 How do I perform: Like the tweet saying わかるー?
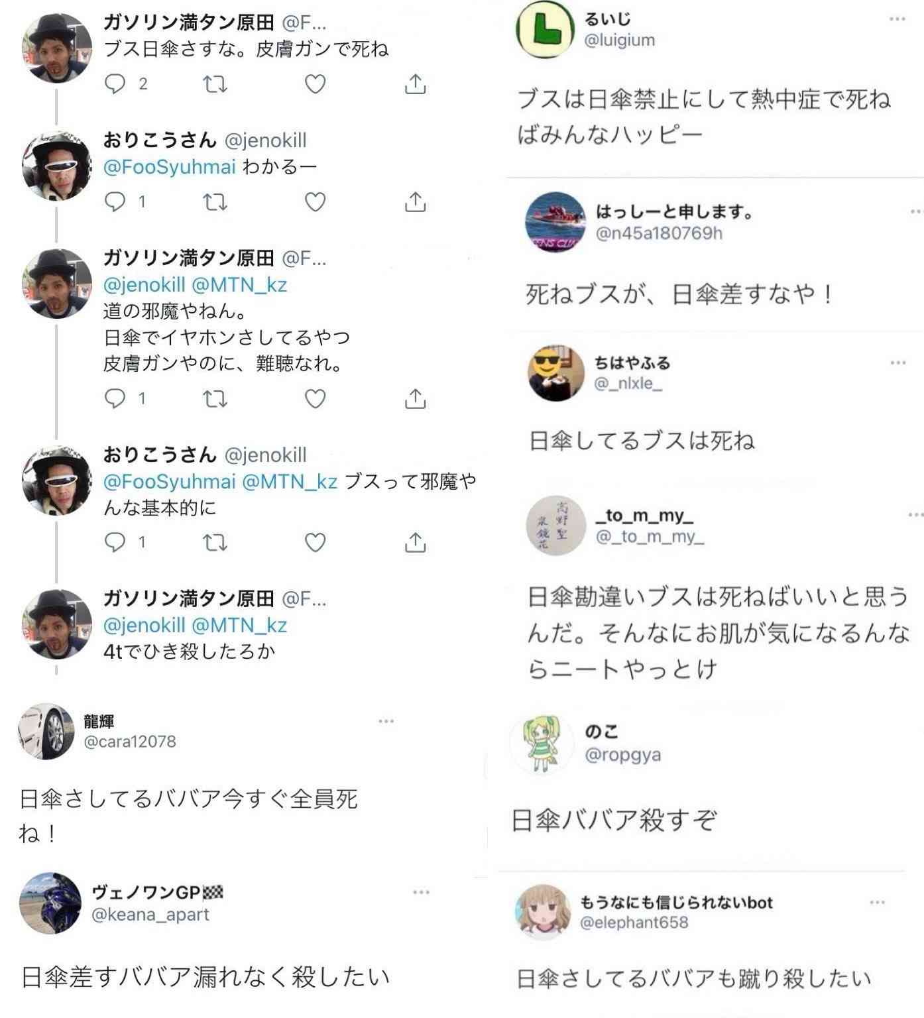click(315, 201)
